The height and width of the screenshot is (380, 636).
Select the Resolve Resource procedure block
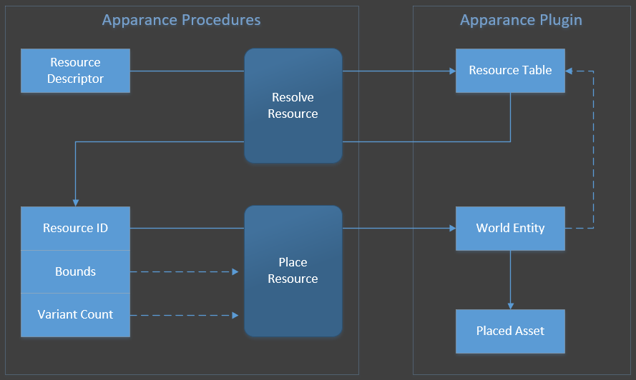tap(293, 106)
